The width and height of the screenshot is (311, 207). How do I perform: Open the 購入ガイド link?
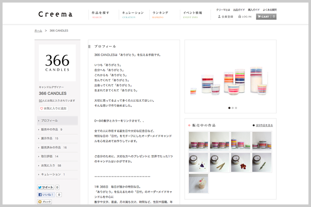pos(254,10)
